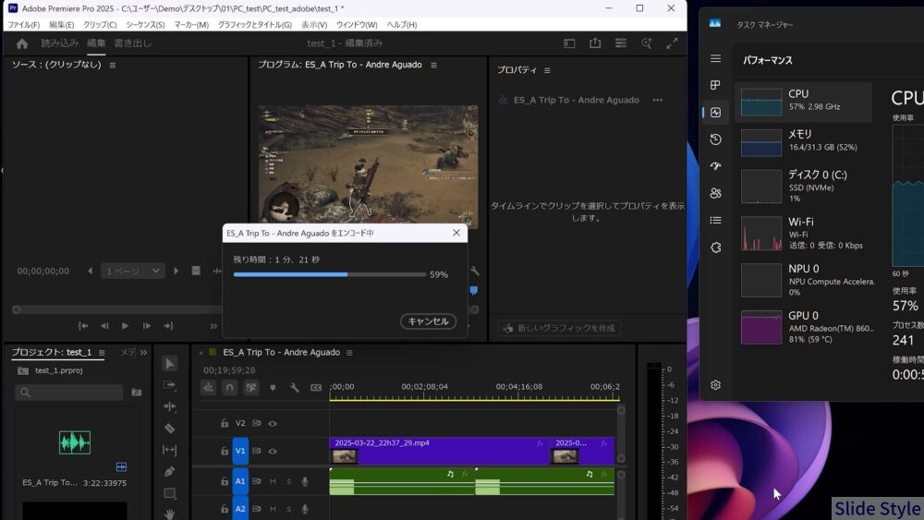The height and width of the screenshot is (520, 924).
Task: Expand more transport buttons chevron
Action: point(213,326)
